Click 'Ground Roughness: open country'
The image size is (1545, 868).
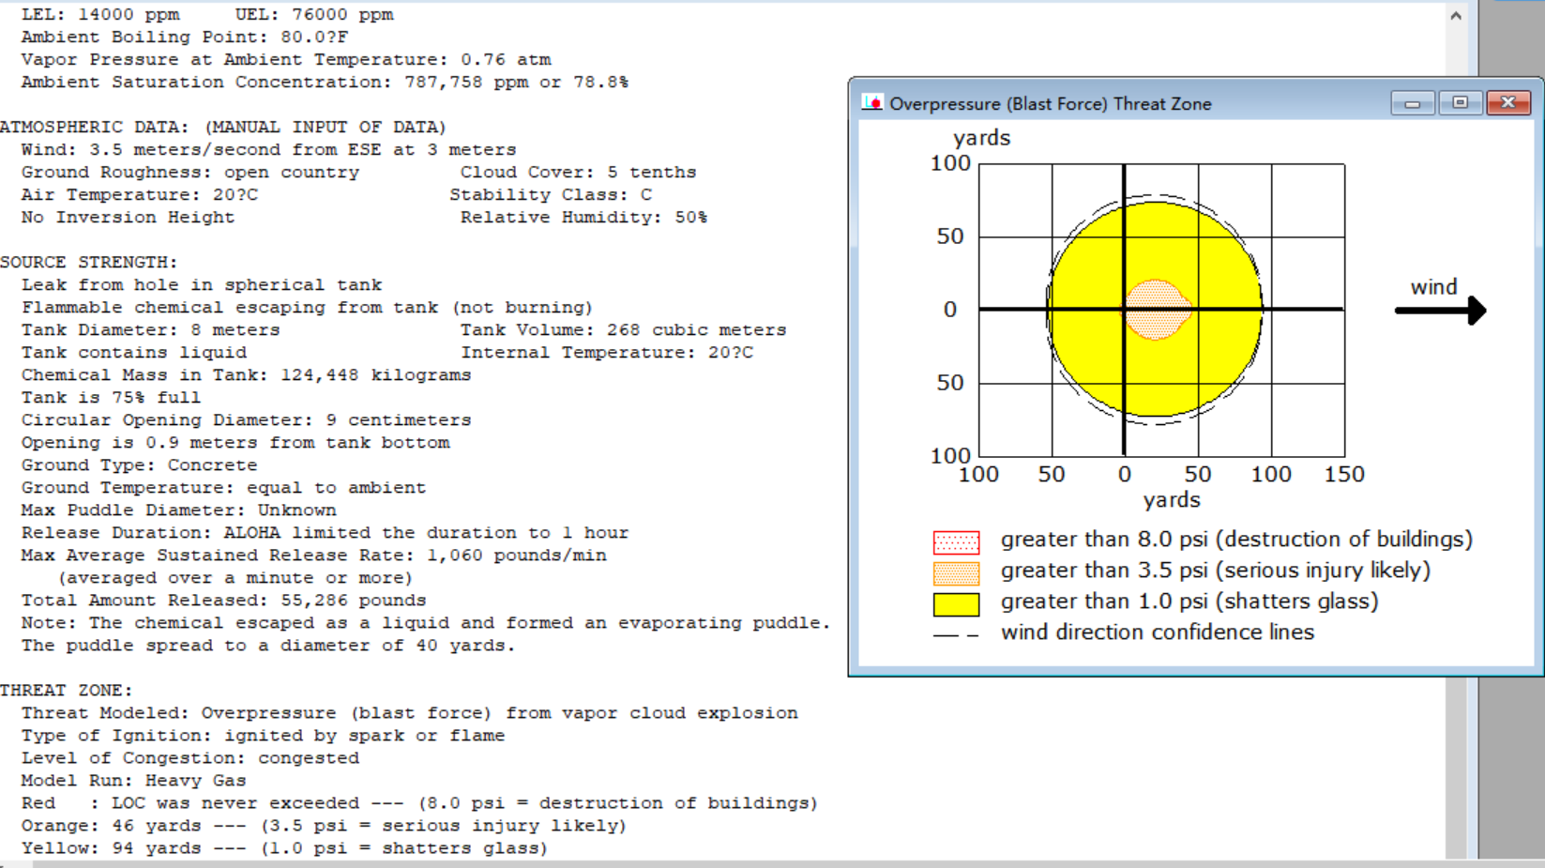click(190, 173)
